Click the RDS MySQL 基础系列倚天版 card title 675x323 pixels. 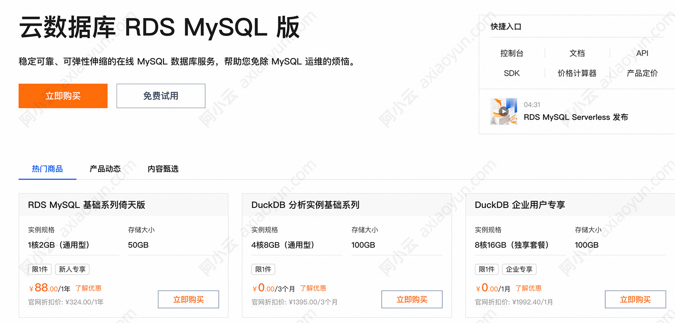[x=86, y=205]
